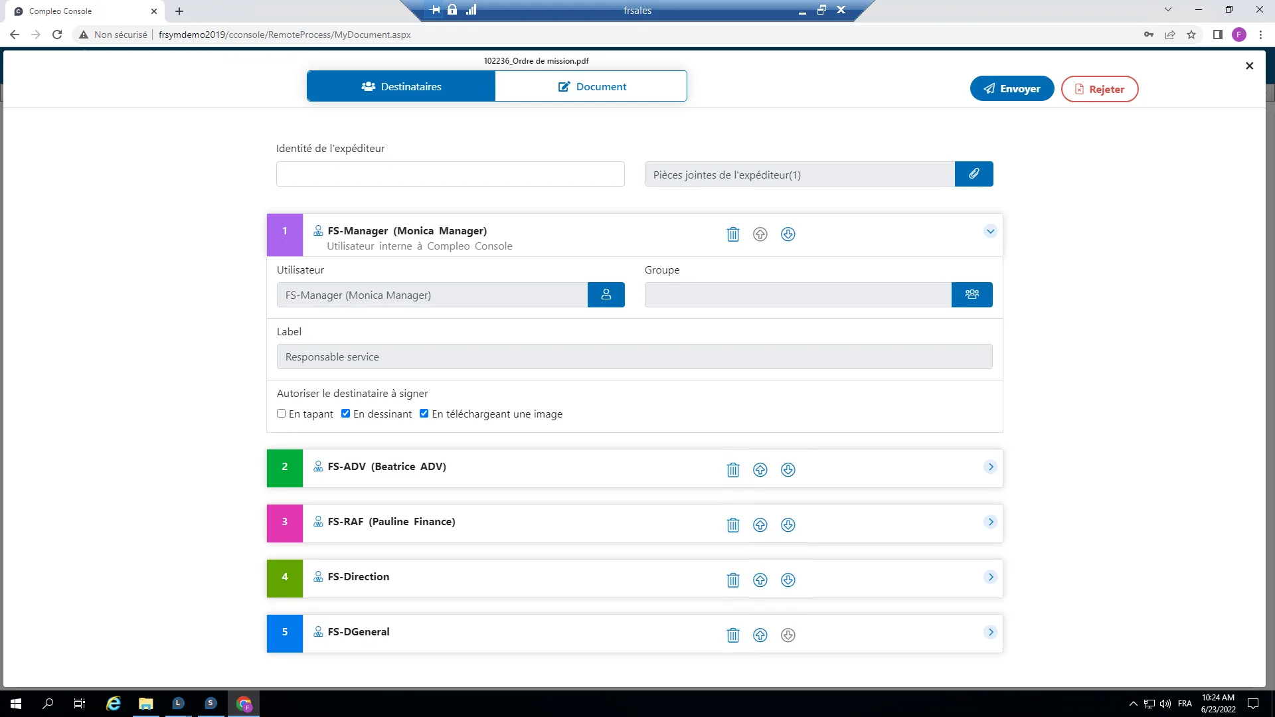Click the Utilisateur field FS-Manager
Screen dimensions: 1275x717
432,295
